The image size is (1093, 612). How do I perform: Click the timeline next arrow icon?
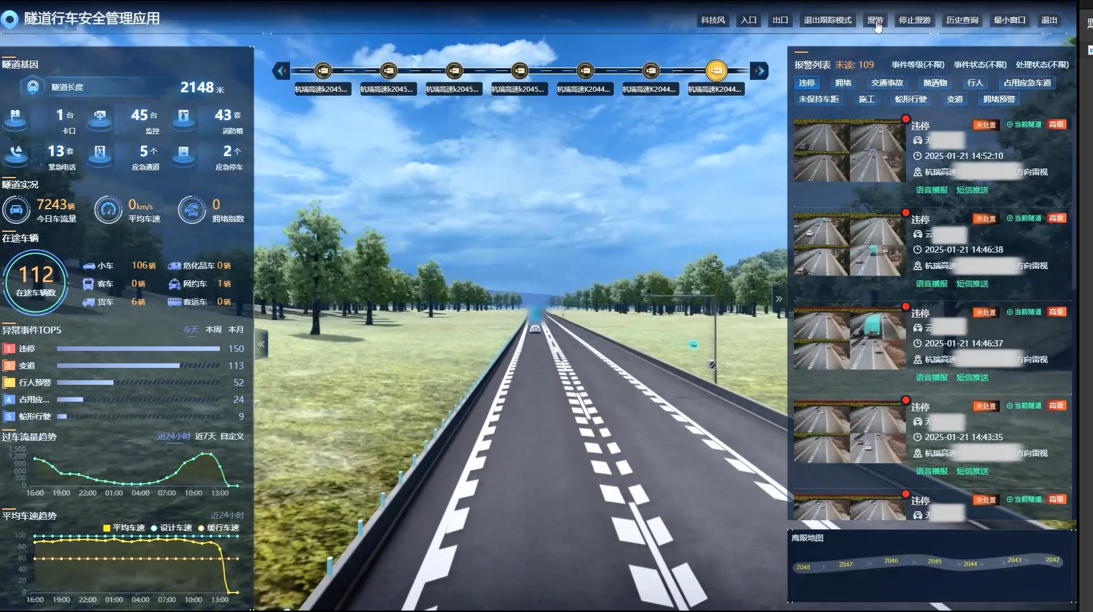point(759,70)
